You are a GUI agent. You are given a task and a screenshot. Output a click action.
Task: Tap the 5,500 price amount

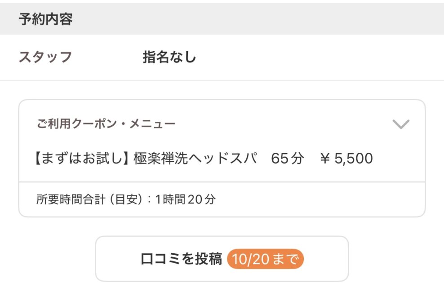tap(354, 159)
